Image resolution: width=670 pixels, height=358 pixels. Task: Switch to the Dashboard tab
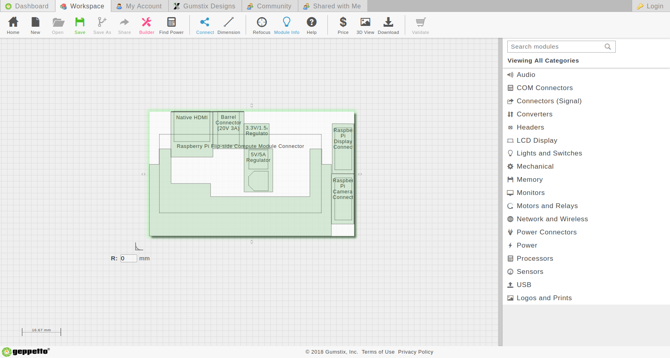point(27,6)
